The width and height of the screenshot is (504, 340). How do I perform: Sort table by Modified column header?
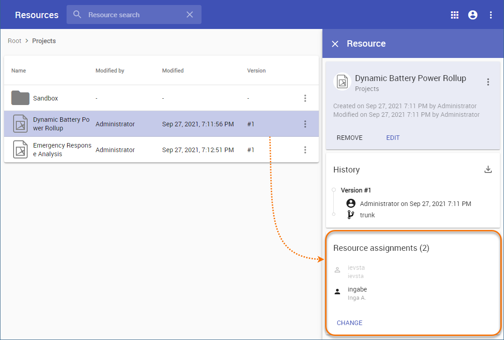pos(173,71)
